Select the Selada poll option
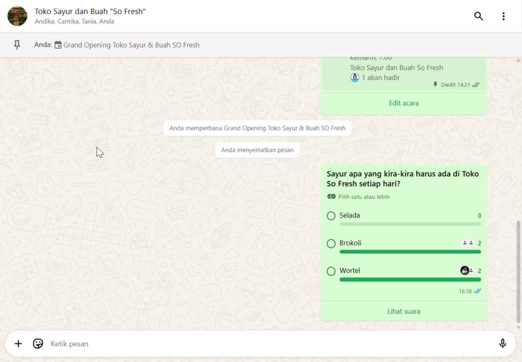Viewport: 522px width, 362px height. pos(331,216)
